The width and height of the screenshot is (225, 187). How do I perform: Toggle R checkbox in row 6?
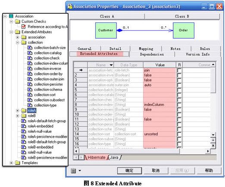point(179,95)
